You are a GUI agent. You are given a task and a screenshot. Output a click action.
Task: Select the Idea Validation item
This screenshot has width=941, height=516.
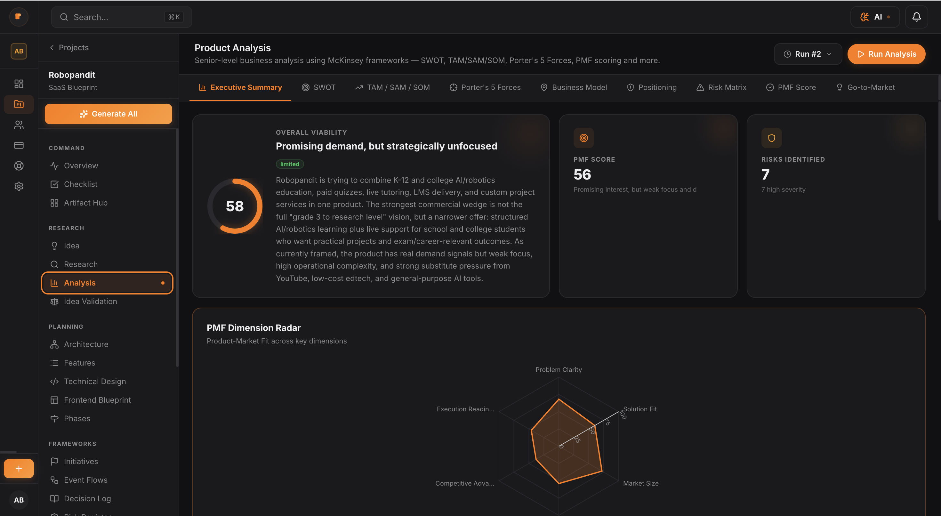point(90,301)
